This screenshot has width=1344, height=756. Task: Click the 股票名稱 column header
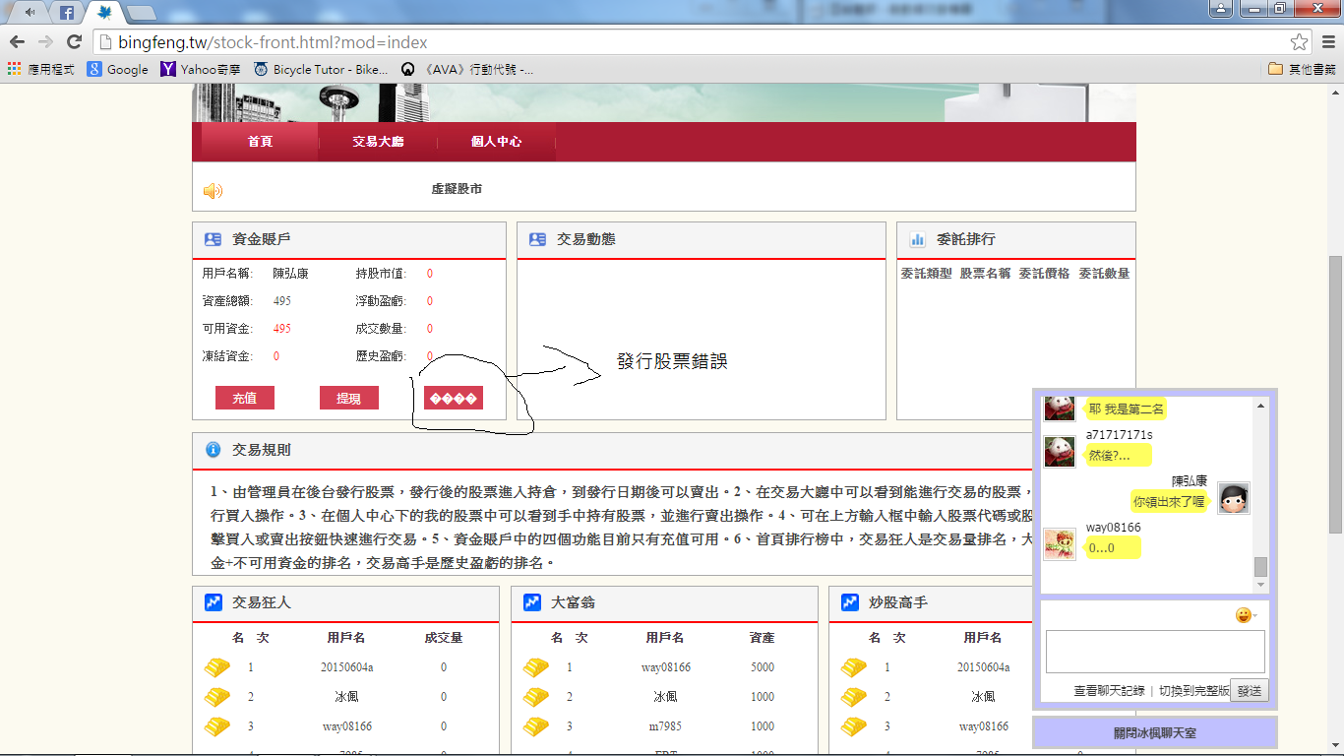[x=985, y=274]
